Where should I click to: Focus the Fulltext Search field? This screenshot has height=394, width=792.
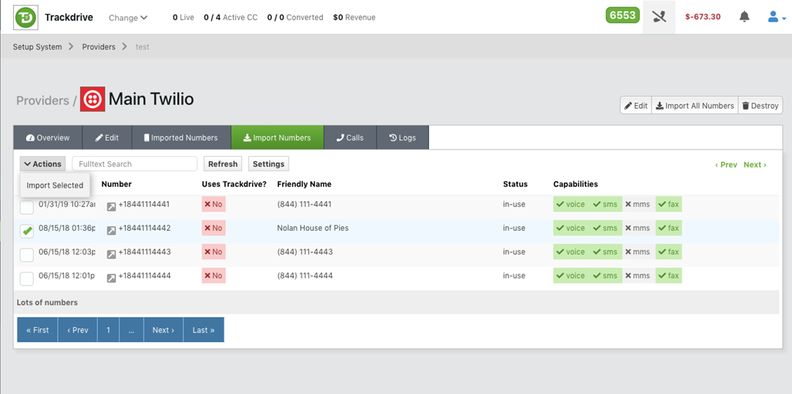click(x=135, y=164)
